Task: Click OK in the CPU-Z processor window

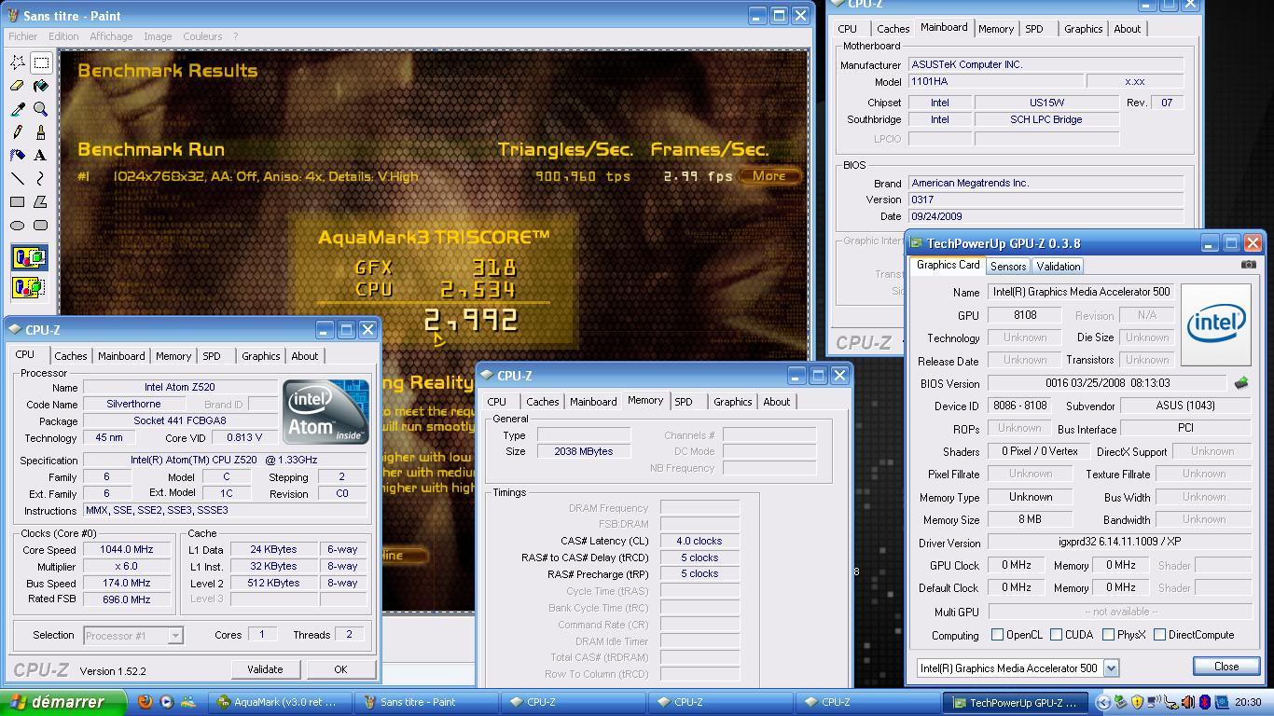Action: coord(340,669)
